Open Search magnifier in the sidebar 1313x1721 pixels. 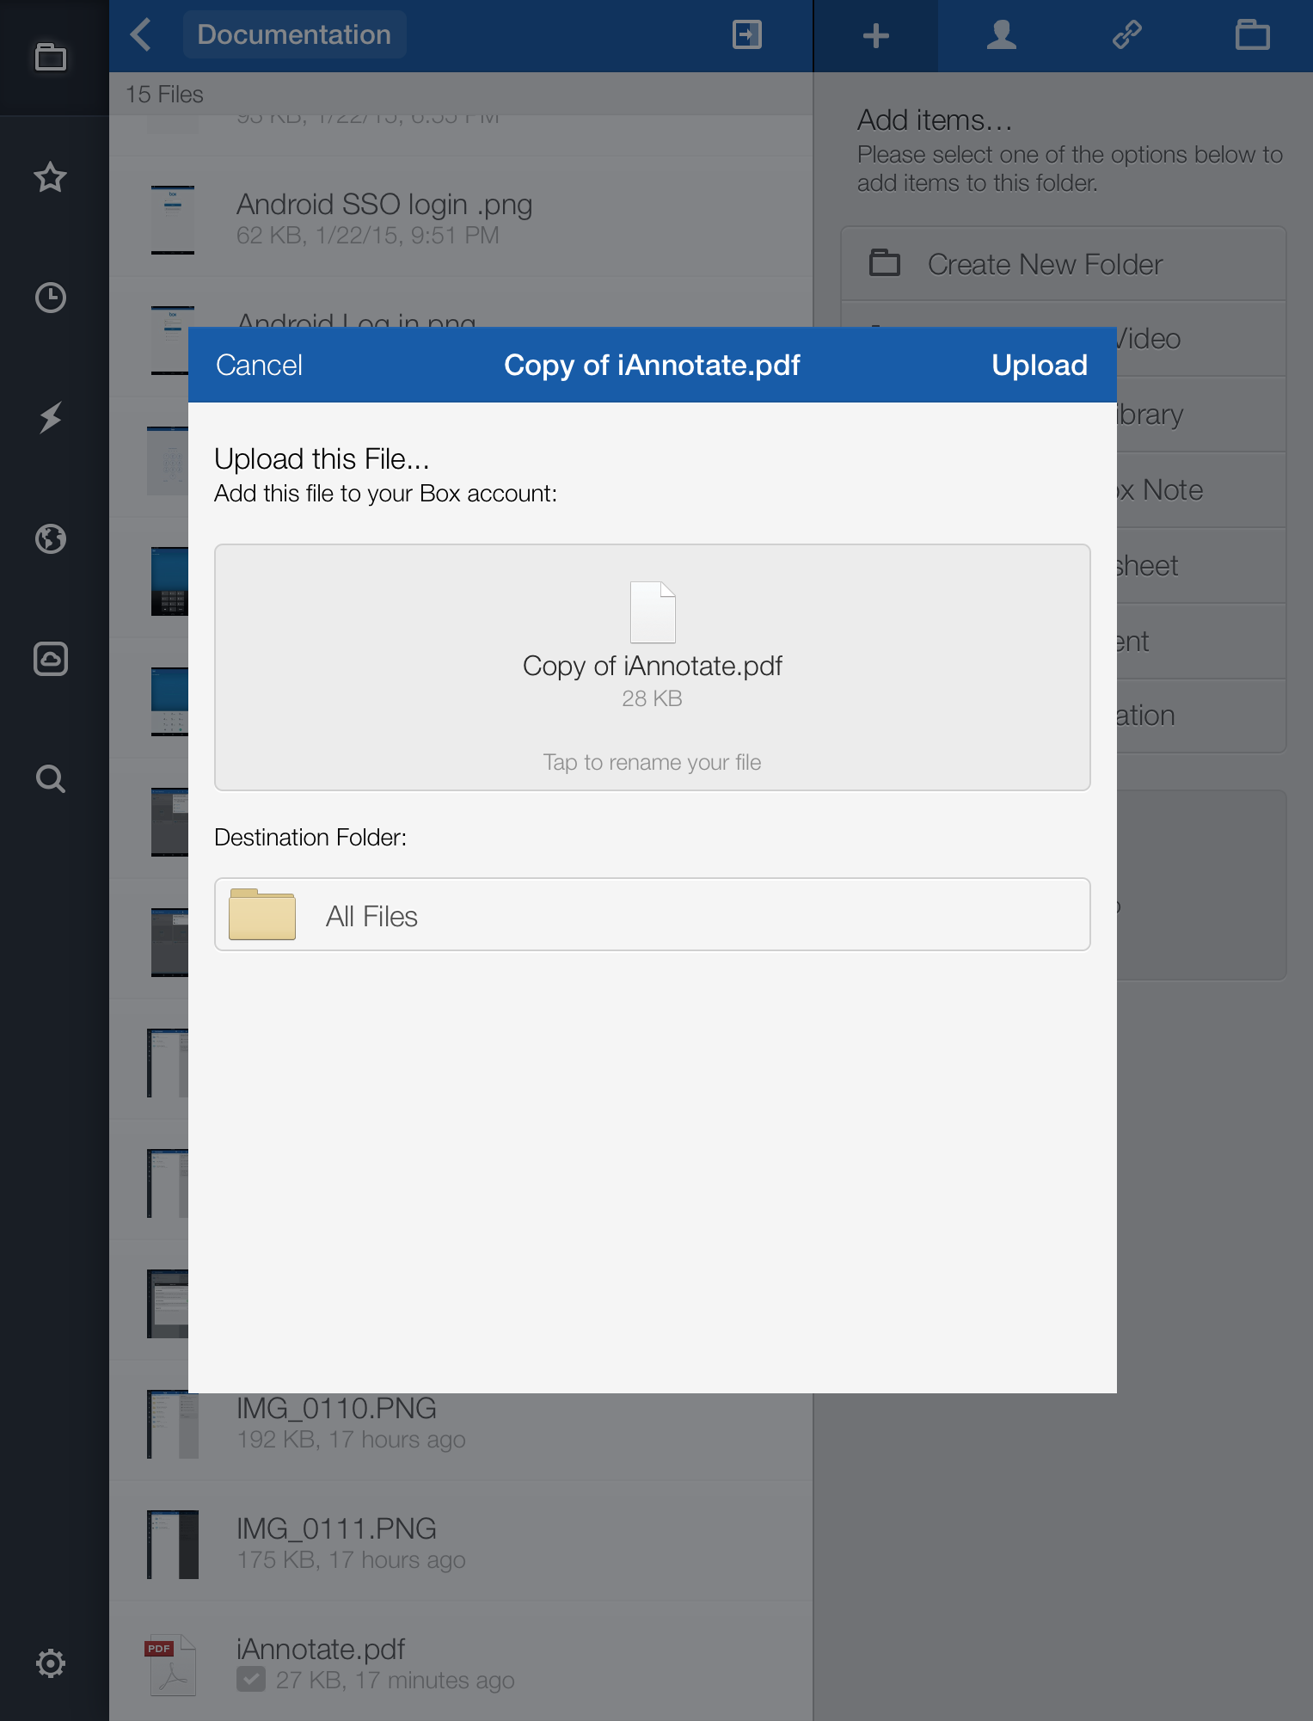[51, 779]
